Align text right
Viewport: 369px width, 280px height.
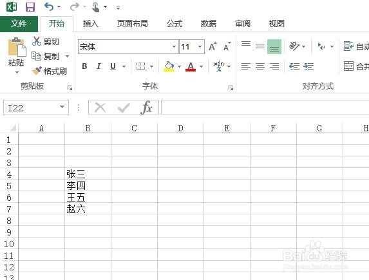pyautogui.click(x=274, y=66)
